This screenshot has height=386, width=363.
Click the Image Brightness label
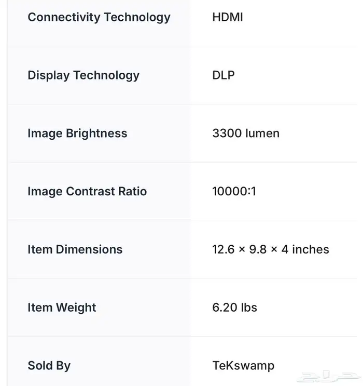pyautogui.click(x=77, y=134)
